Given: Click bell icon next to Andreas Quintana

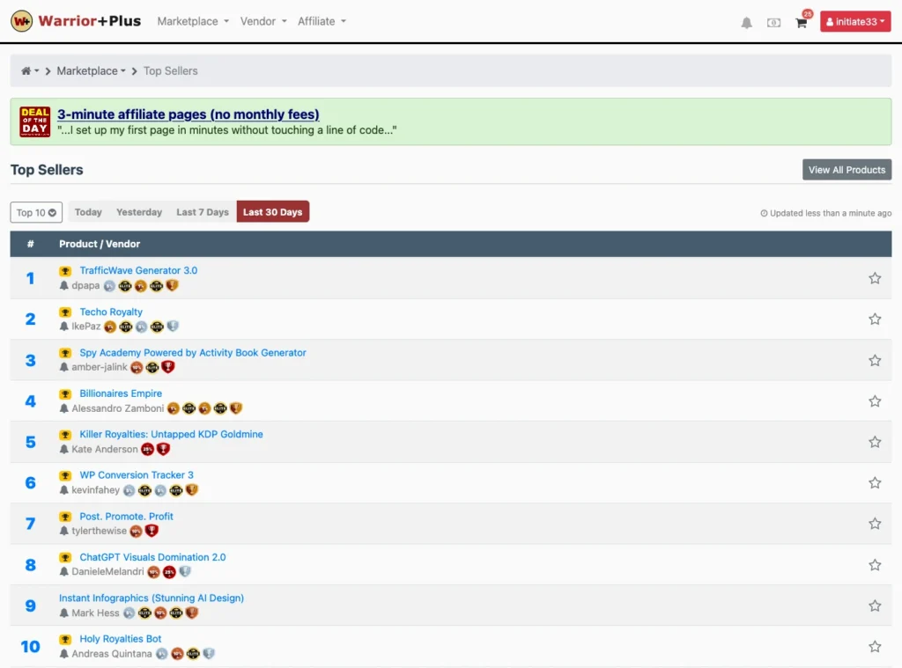Looking at the screenshot, I should [x=63, y=654].
